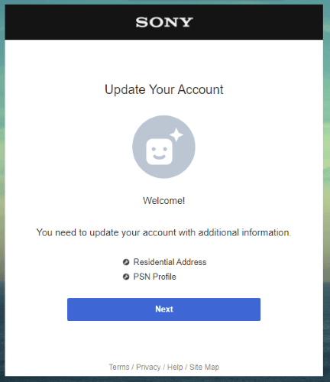Click the 'You need to update' message
This screenshot has width=330, height=382.
[163, 232]
